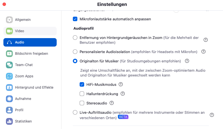Show help tooltip next to Stereoaudio
The width and height of the screenshot is (223, 129).
(x=112, y=103)
